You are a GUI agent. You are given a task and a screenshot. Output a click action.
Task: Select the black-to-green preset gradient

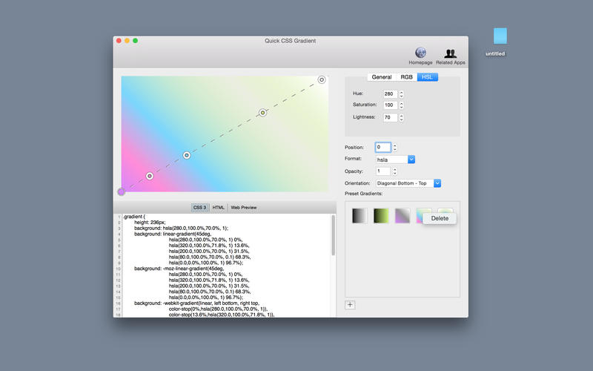click(x=381, y=216)
